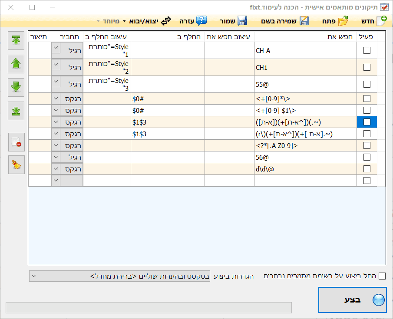The width and height of the screenshot is (393, 319).
Task: Delete the selected row with the red minus icon
Action: point(17,142)
